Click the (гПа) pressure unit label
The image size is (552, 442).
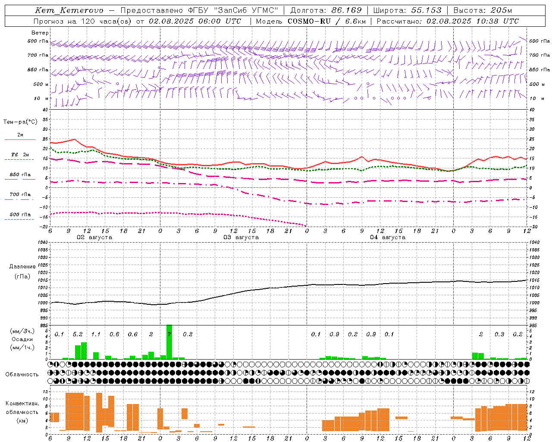click(x=22, y=277)
